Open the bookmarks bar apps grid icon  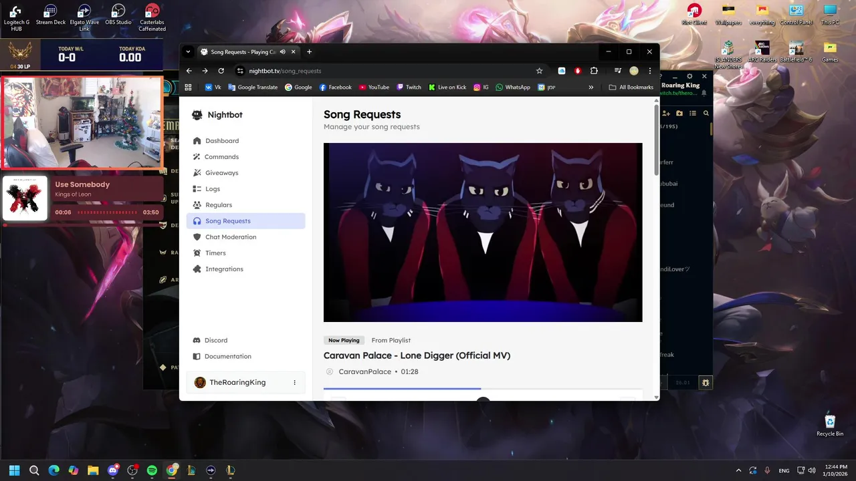pos(188,87)
